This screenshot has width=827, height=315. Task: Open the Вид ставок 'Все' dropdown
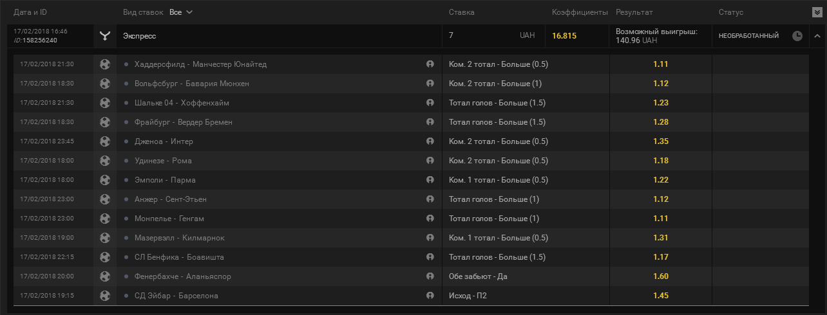[x=181, y=12]
